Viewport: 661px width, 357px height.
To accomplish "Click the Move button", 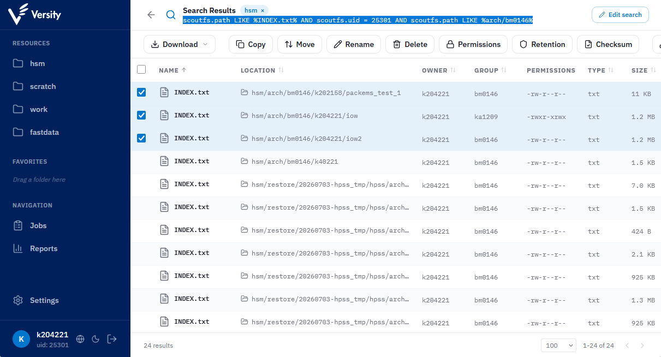I will coord(300,44).
